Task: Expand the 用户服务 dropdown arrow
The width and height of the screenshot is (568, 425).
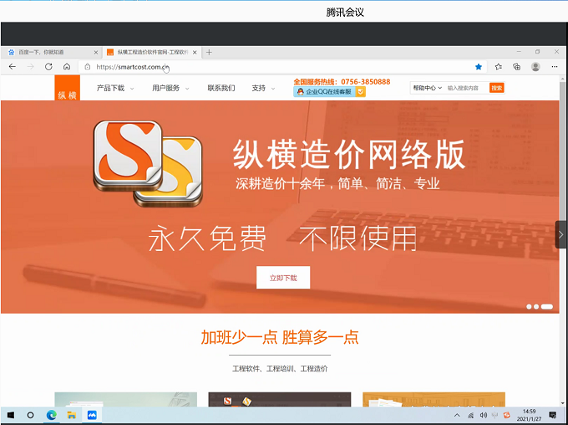Action: pos(187,89)
